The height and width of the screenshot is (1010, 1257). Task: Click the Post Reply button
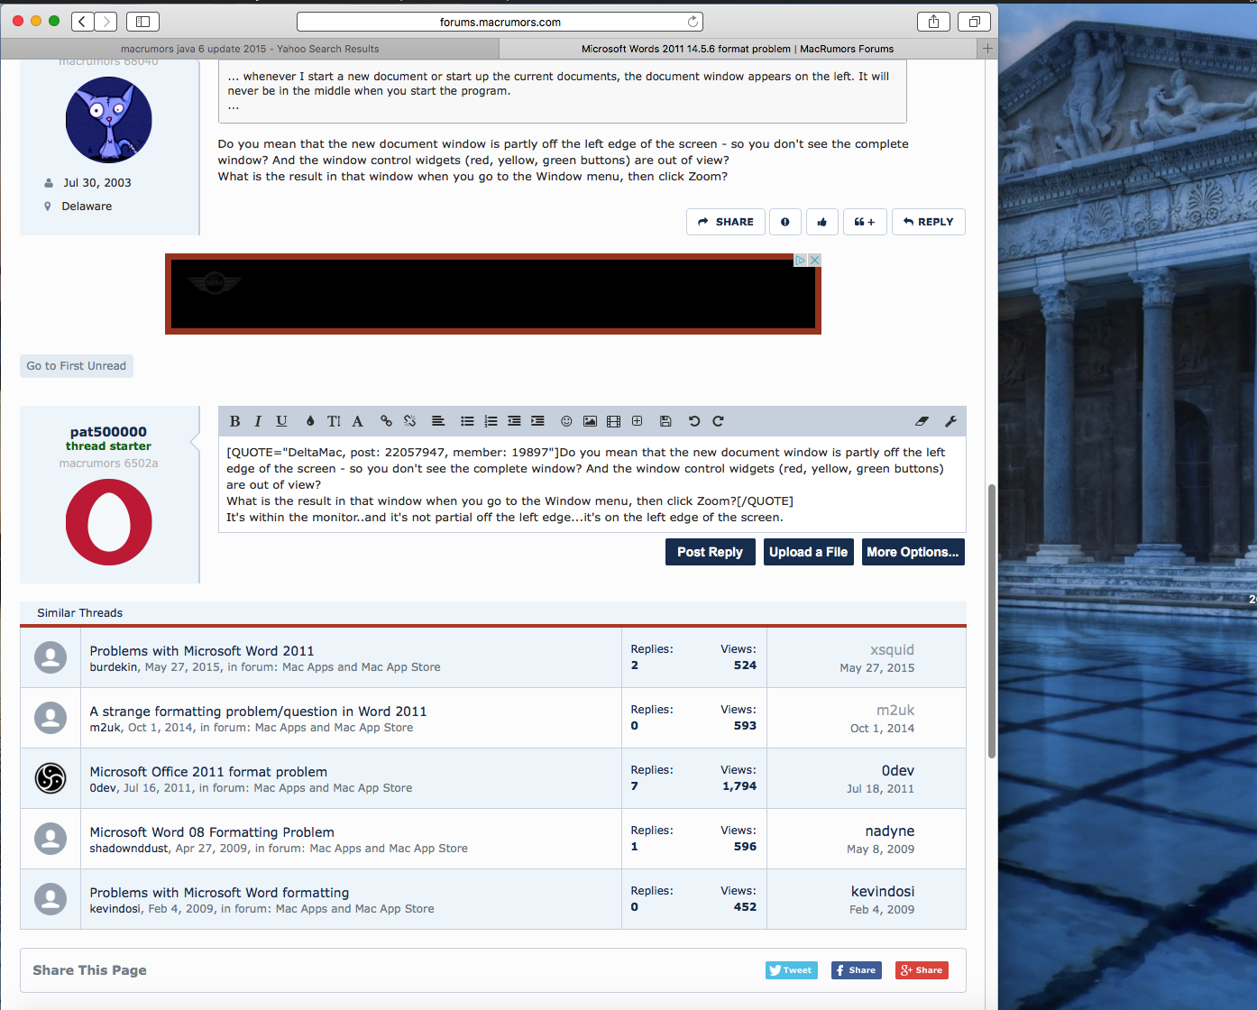[710, 552]
